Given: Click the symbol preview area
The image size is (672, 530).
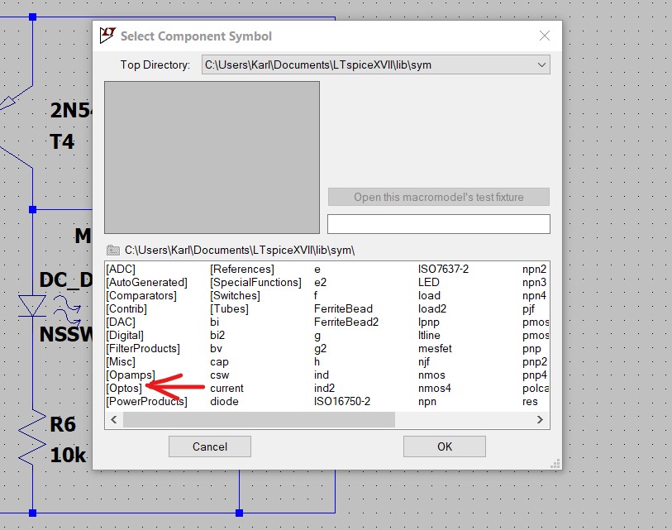Looking at the screenshot, I should click(212, 157).
